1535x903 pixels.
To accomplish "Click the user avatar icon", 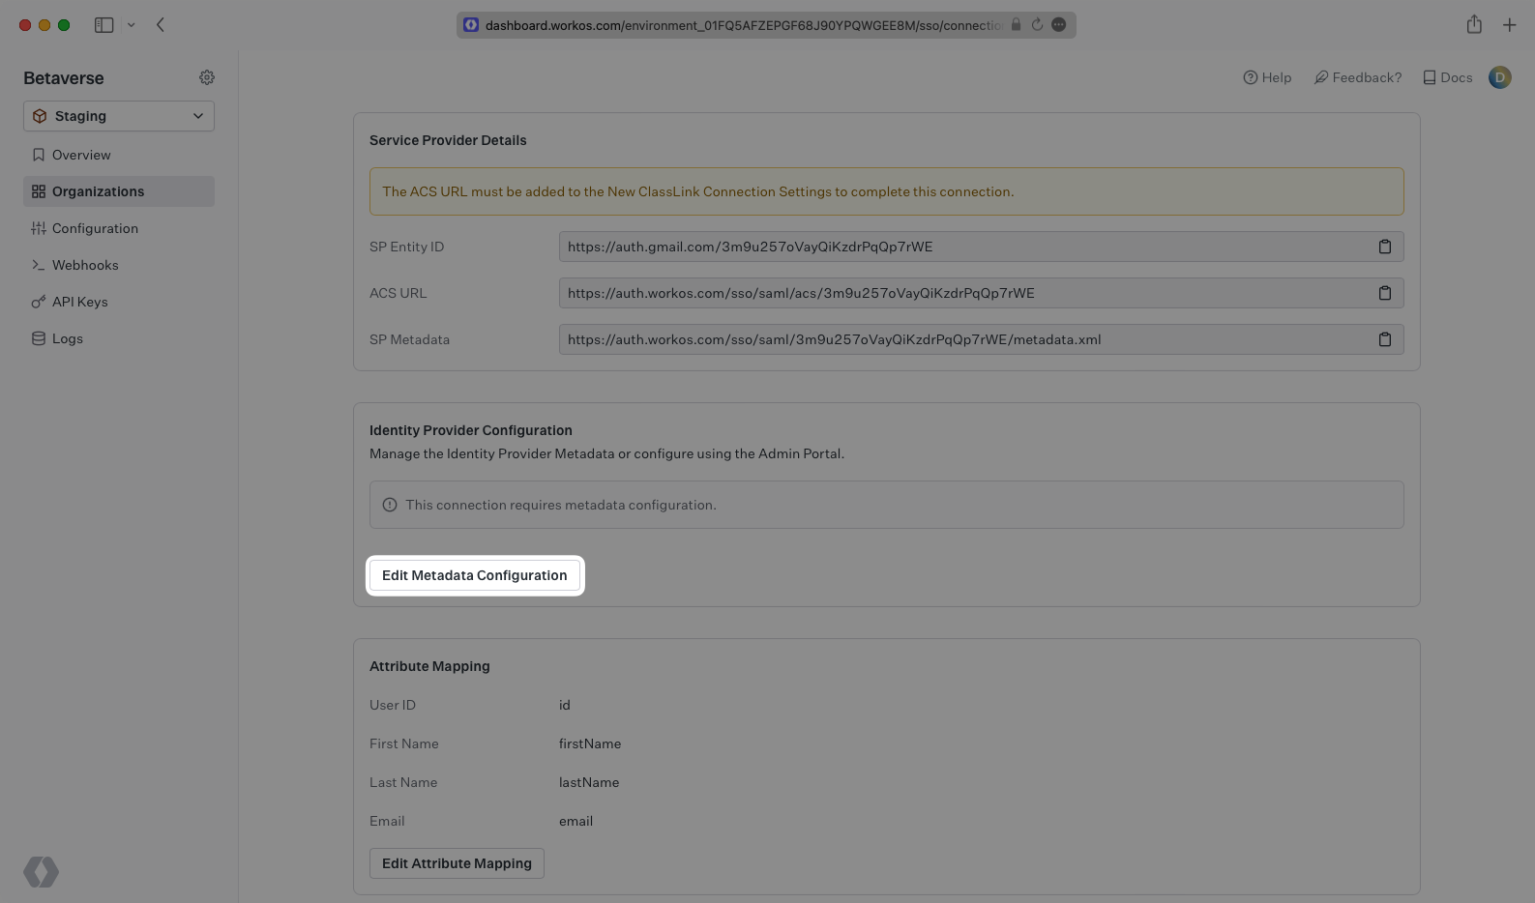I will point(1499,77).
